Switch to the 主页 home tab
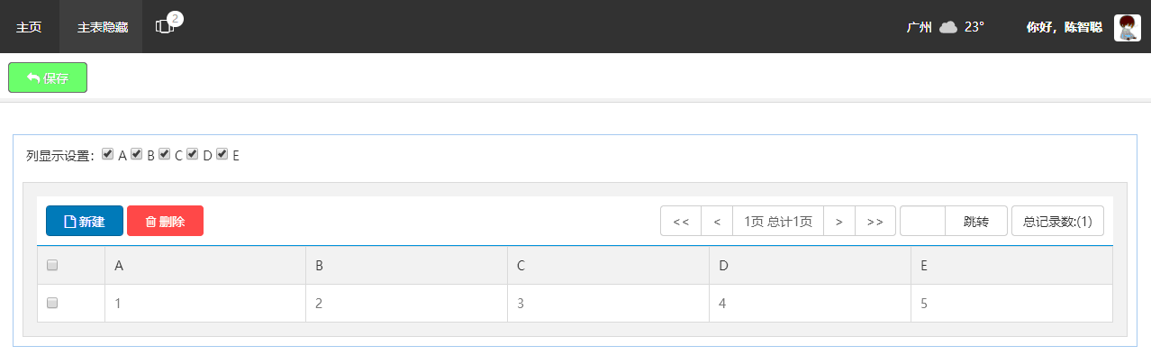The image size is (1151, 364). click(29, 27)
